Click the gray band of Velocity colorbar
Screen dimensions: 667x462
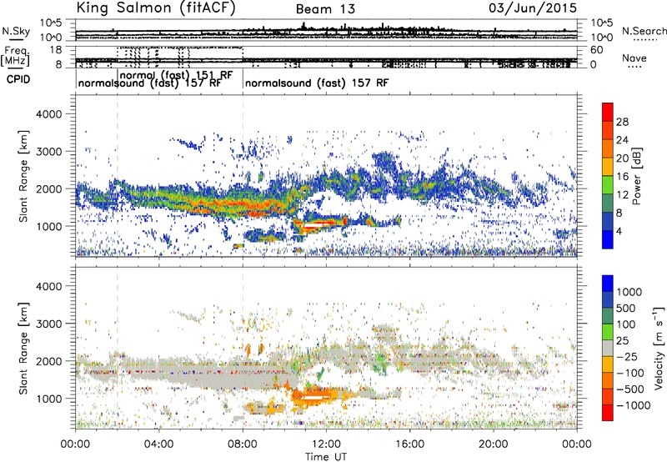point(608,348)
